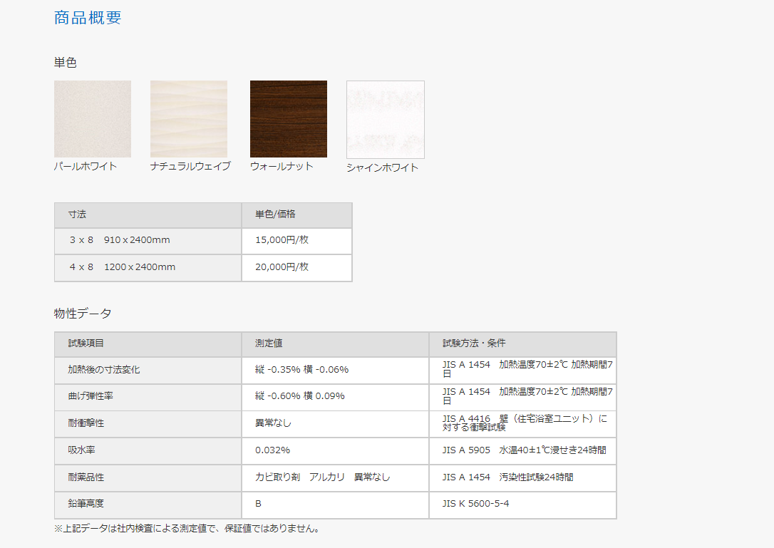Click the 商品概要 section heading
The height and width of the screenshot is (548, 774).
(x=88, y=18)
